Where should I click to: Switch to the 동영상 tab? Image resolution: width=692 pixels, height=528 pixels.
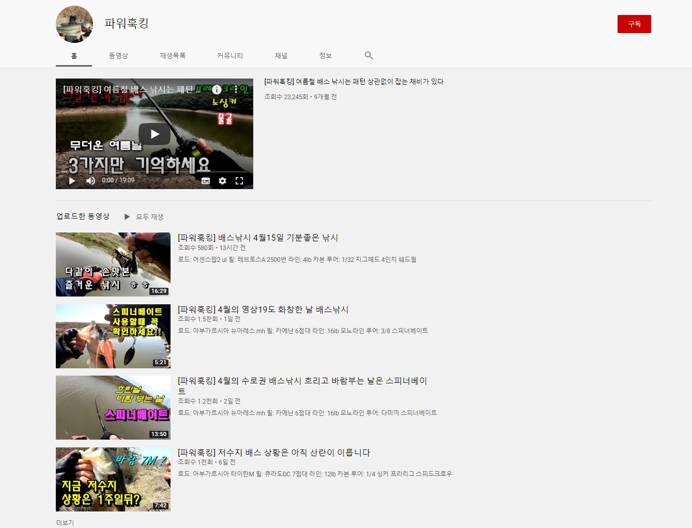tap(118, 56)
